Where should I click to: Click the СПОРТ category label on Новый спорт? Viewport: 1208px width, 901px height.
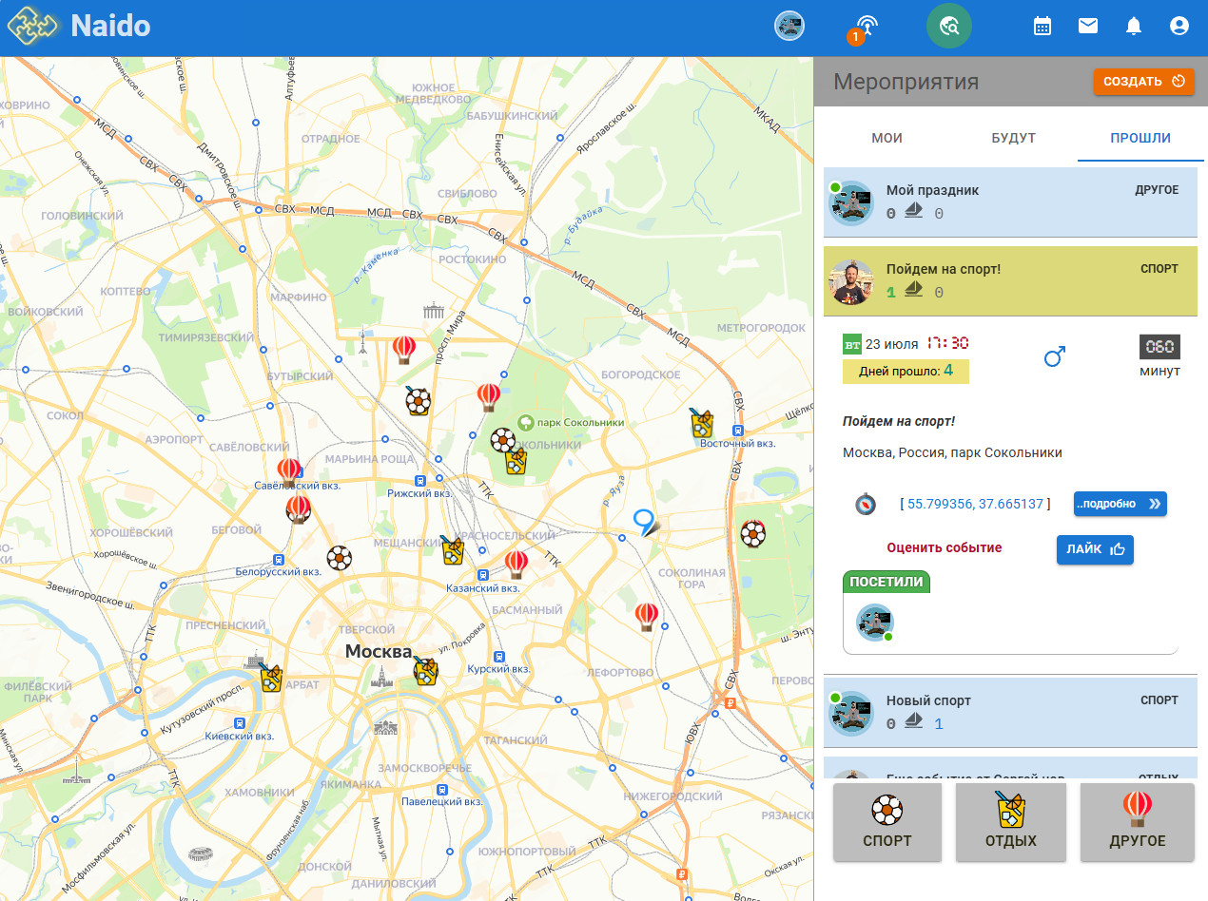click(x=1159, y=700)
